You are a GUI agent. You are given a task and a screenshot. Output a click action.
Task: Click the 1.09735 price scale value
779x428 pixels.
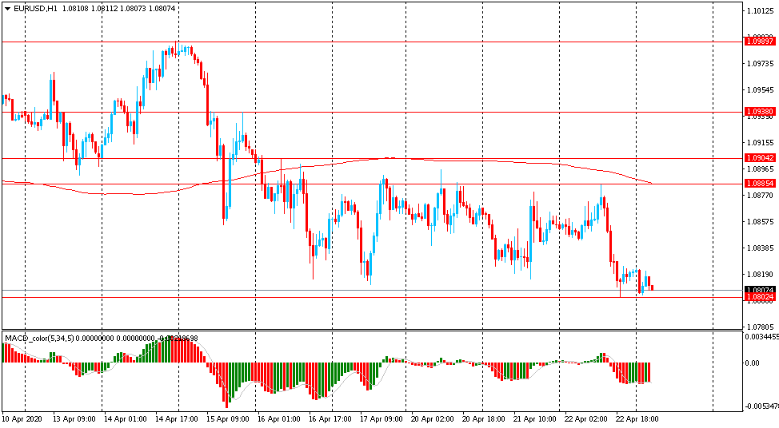click(760, 63)
